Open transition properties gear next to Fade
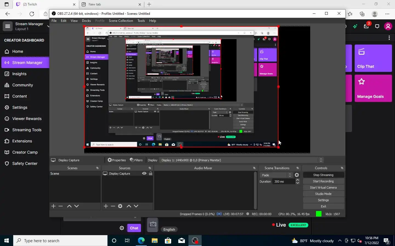Screen dimensions: 395x246 point(297,175)
